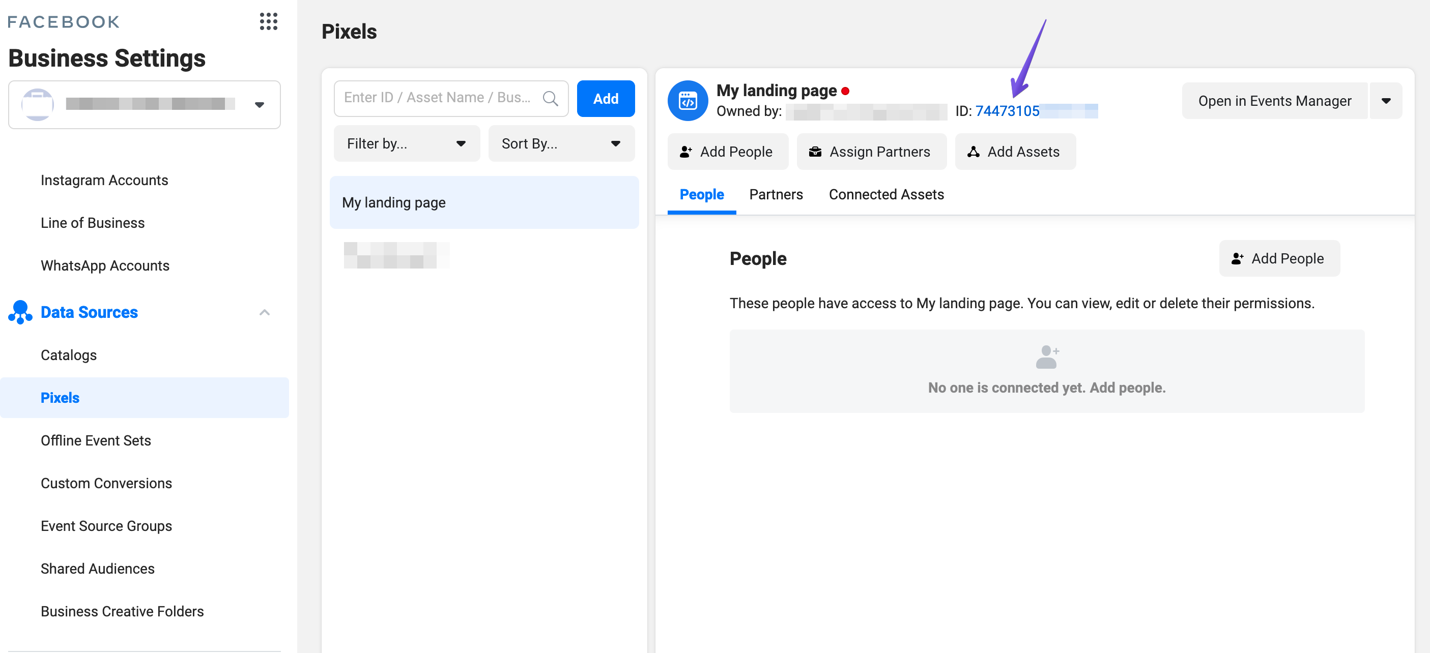The image size is (1430, 653).
Task: Open the arrow next to Open in Events Manager
Action: [1386, 100]
